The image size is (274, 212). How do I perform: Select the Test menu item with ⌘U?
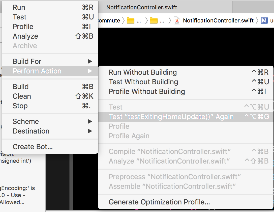pos(50,17)
